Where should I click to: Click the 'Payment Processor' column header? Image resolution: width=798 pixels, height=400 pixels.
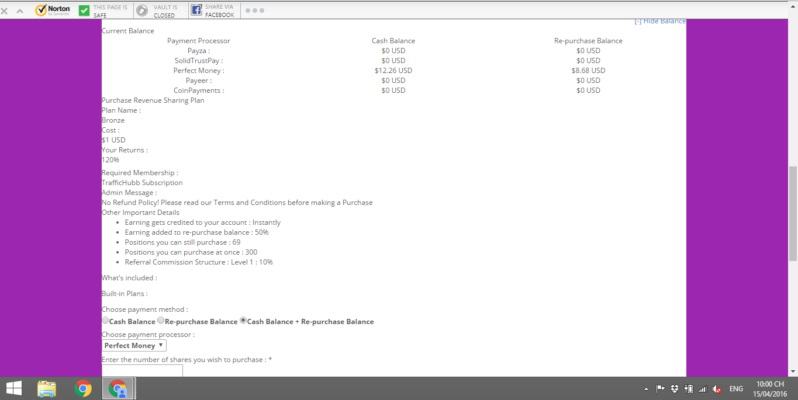click(x=199, y=41)
